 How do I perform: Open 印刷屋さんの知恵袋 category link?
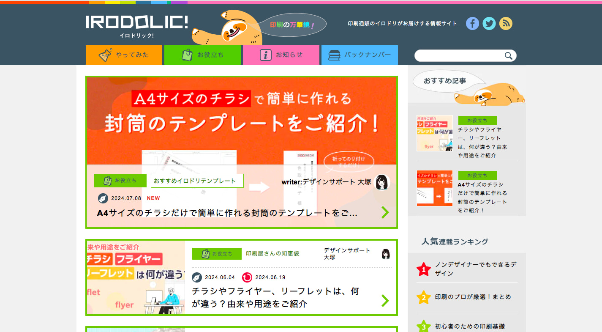click(x=272, y=254)
